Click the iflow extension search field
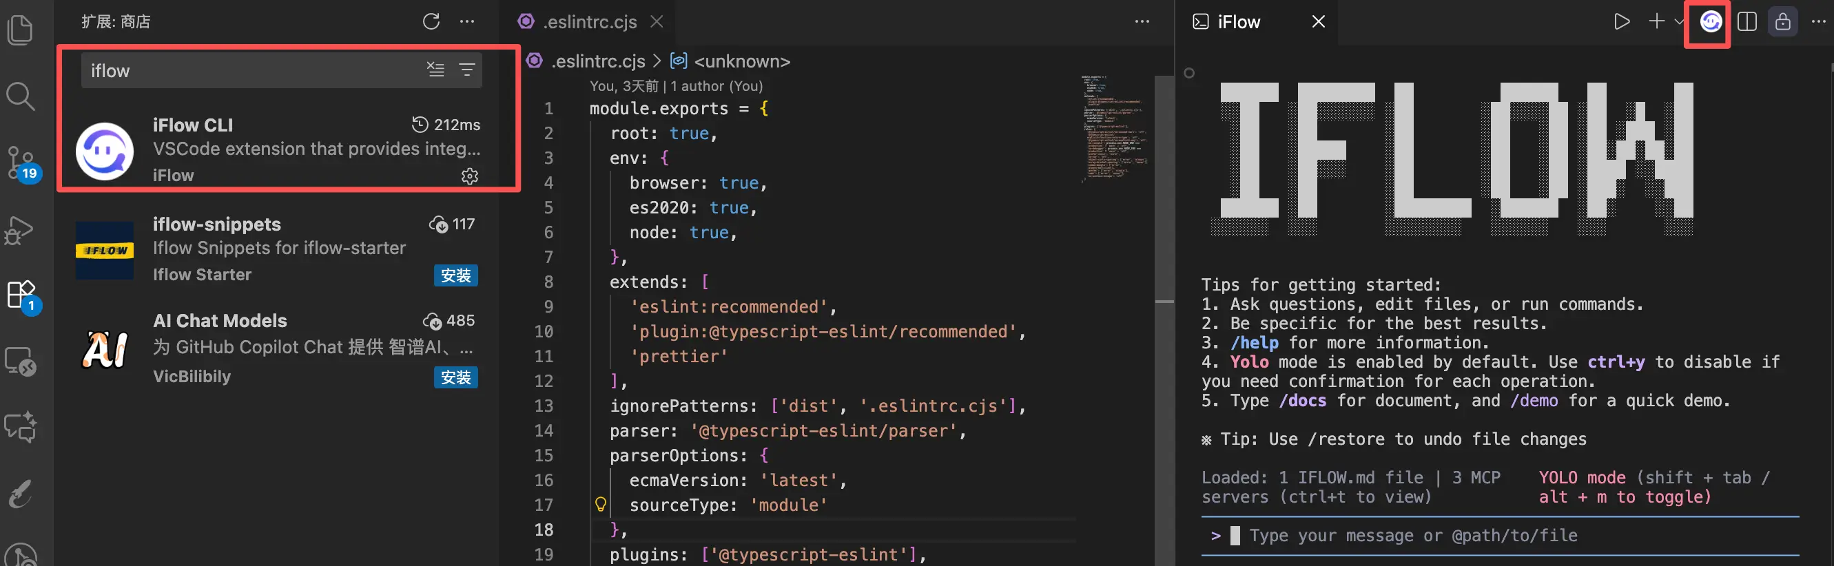The image size is (1834, 566). click(x=249, y=70)
